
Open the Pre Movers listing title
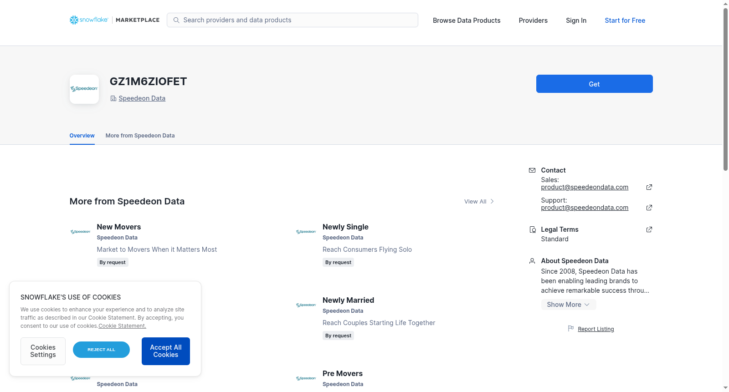click(343, 373)
